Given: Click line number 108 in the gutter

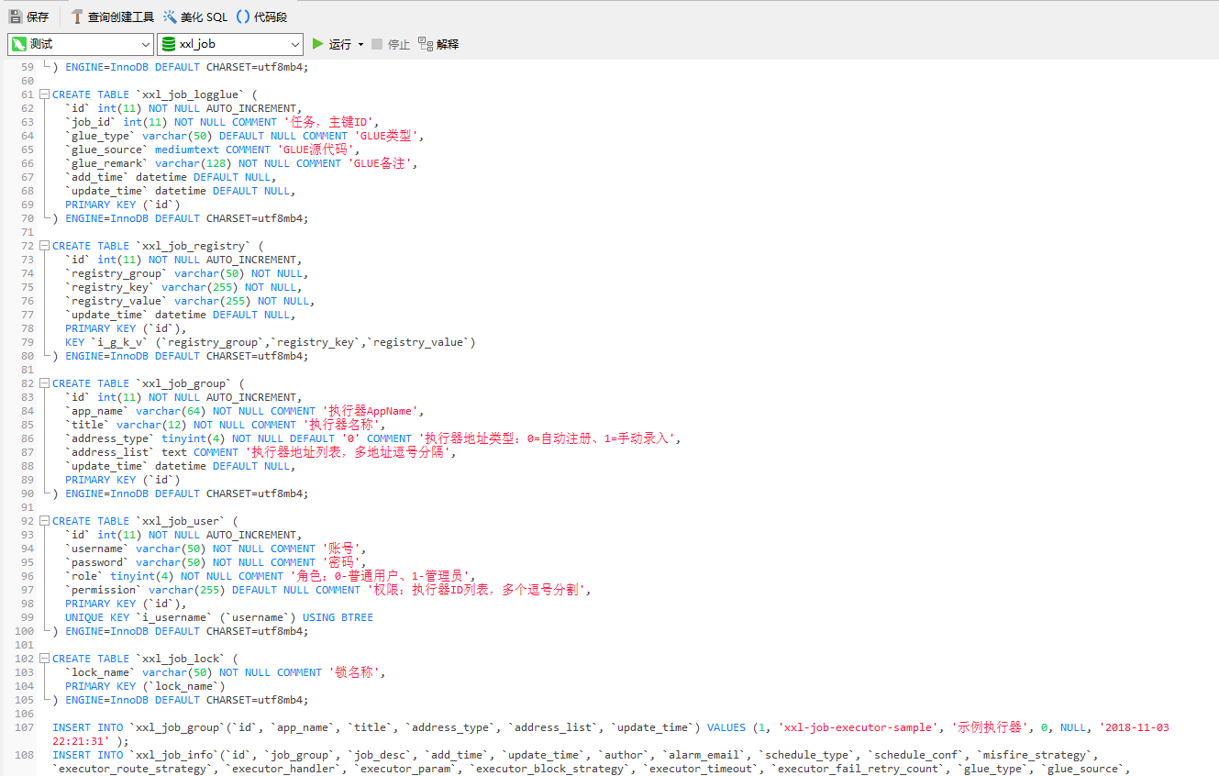Looking at the screenshot, I should click(24, 755).
